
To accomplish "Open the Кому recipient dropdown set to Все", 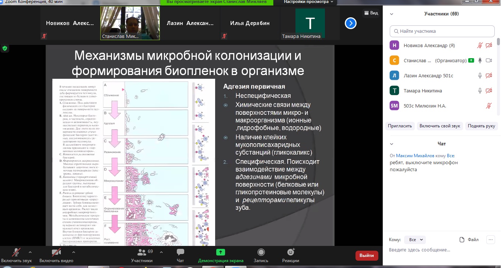I will (x=415, y=240).
